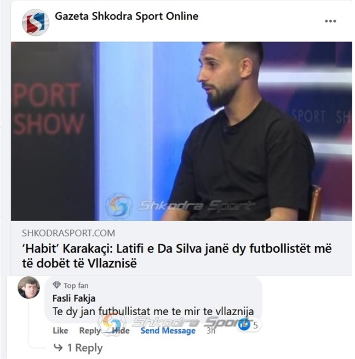Expand the 1 Reply thread
Image resolution: width=355 pixels, height=359 pixels.
(85, 348)
